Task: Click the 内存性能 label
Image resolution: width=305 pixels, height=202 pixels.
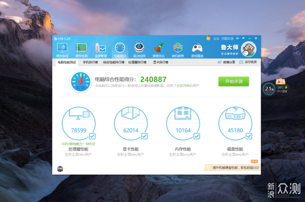Action: click(183, 149)
